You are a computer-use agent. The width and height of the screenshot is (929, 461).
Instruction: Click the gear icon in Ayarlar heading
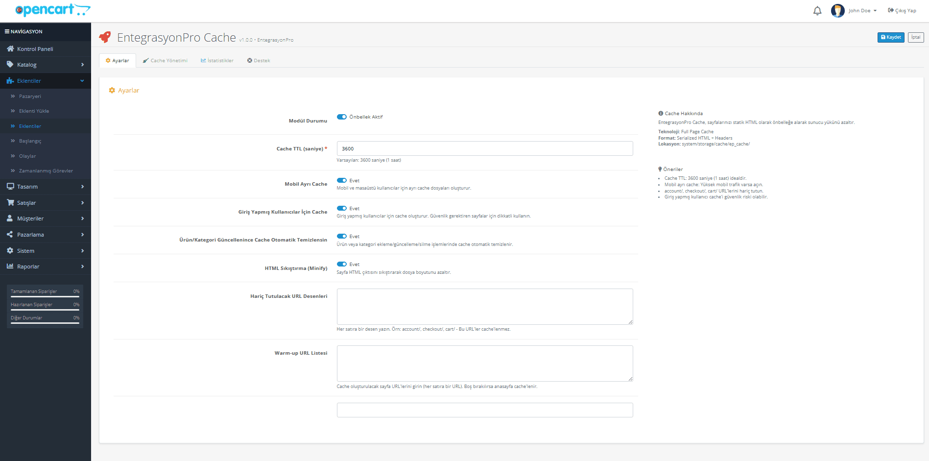pyautogui.click(x=112, y=91)
